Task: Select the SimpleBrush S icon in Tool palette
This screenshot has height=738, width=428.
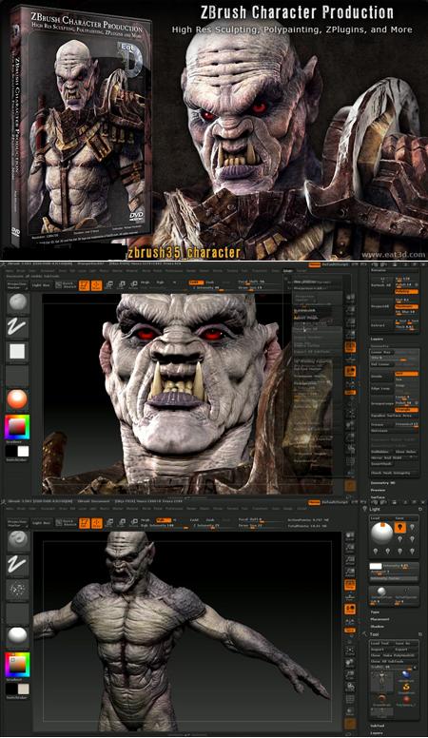Action: [x=406, y=688]
